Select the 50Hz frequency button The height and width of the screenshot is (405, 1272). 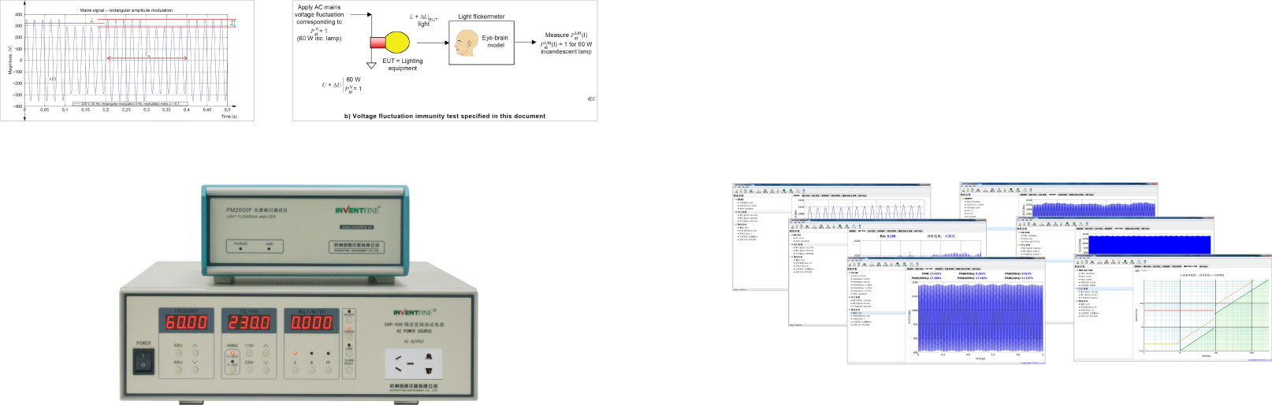click(178, 351)
